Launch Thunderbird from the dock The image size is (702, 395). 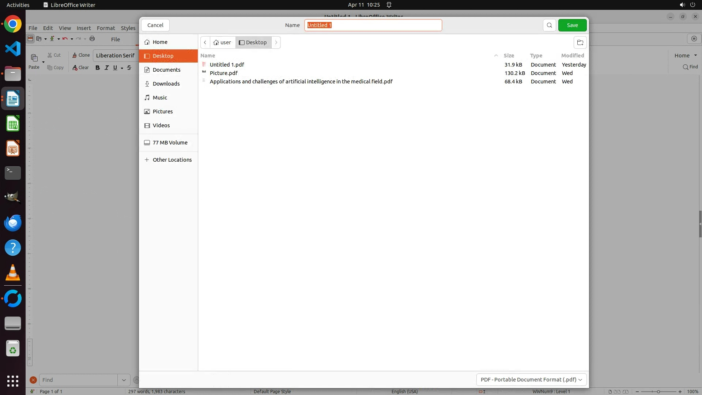13,223
